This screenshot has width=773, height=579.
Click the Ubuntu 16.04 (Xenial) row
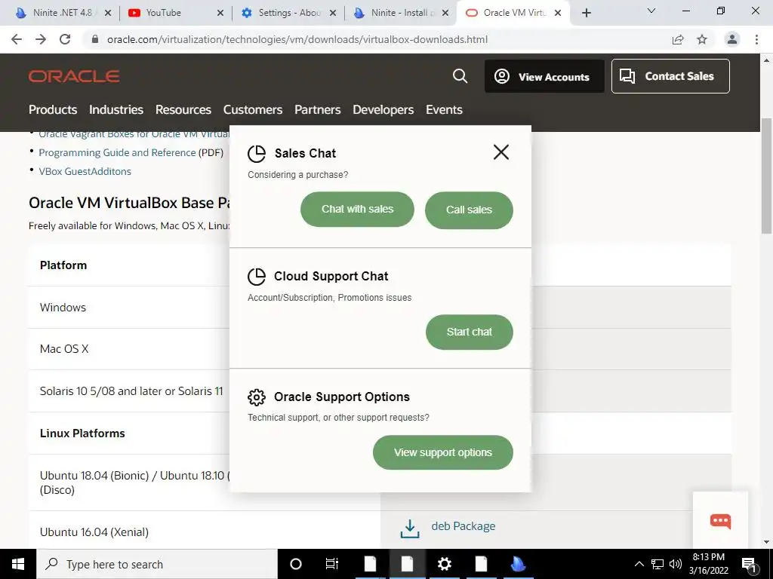tap(204, 530)
